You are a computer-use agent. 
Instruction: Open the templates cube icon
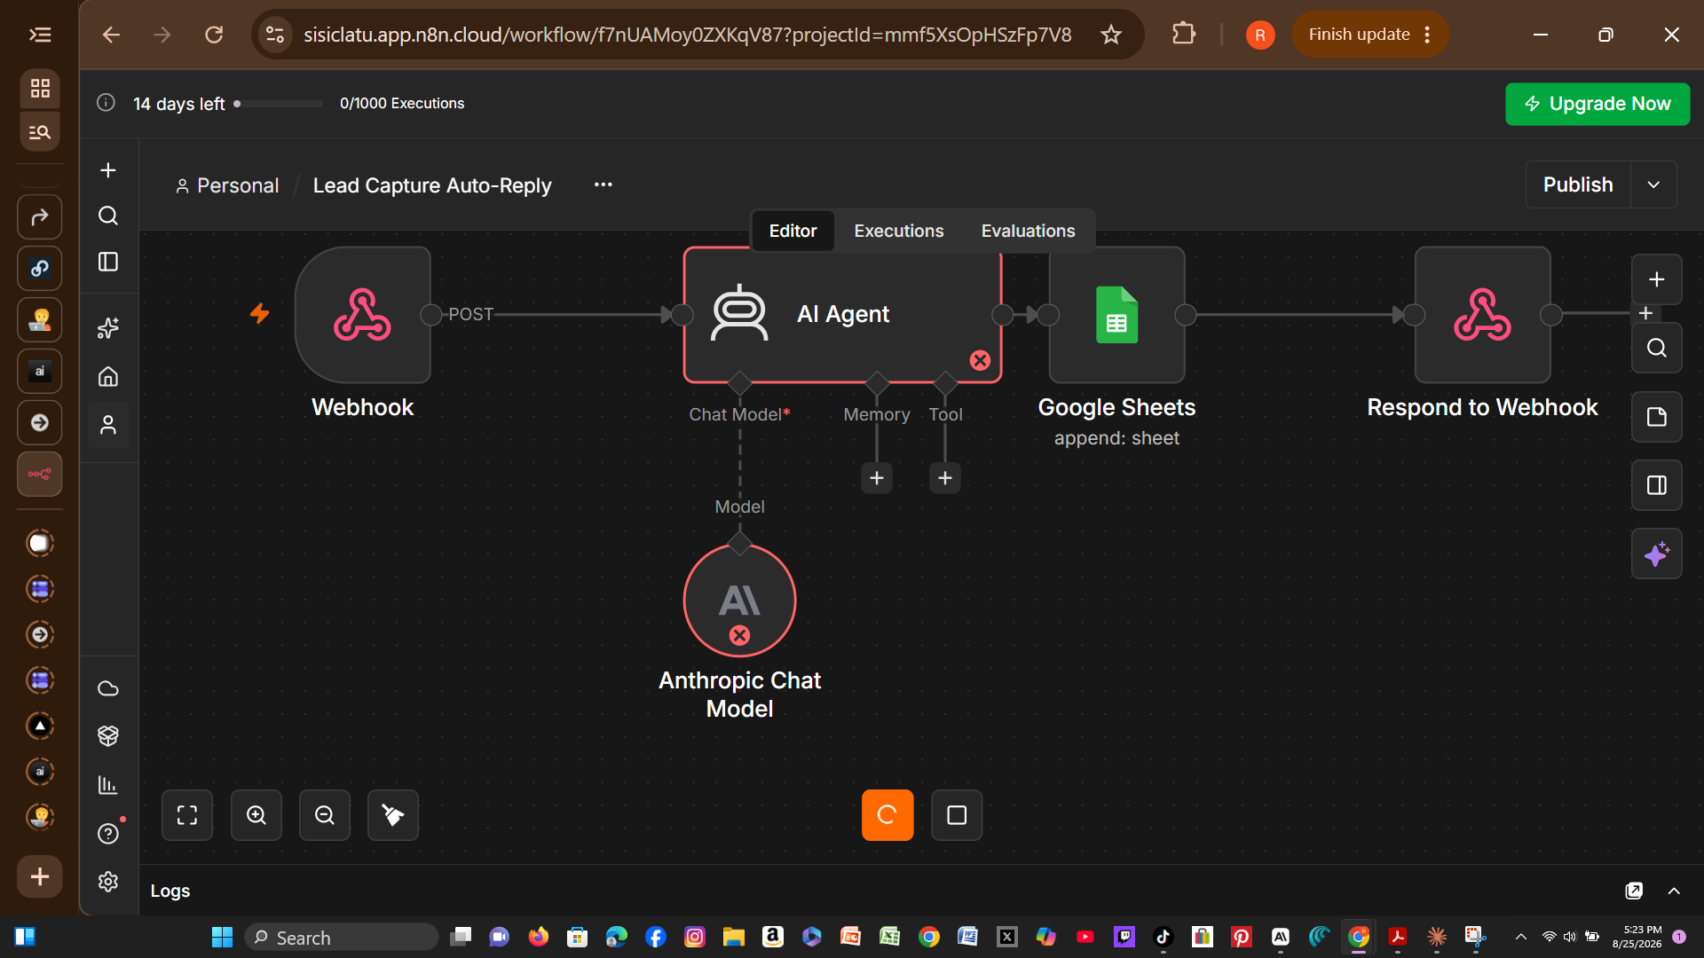pyautogui.click(x=108, y=735)
